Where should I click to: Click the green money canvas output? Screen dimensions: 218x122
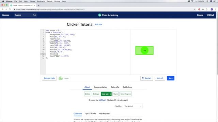[144, 50]
